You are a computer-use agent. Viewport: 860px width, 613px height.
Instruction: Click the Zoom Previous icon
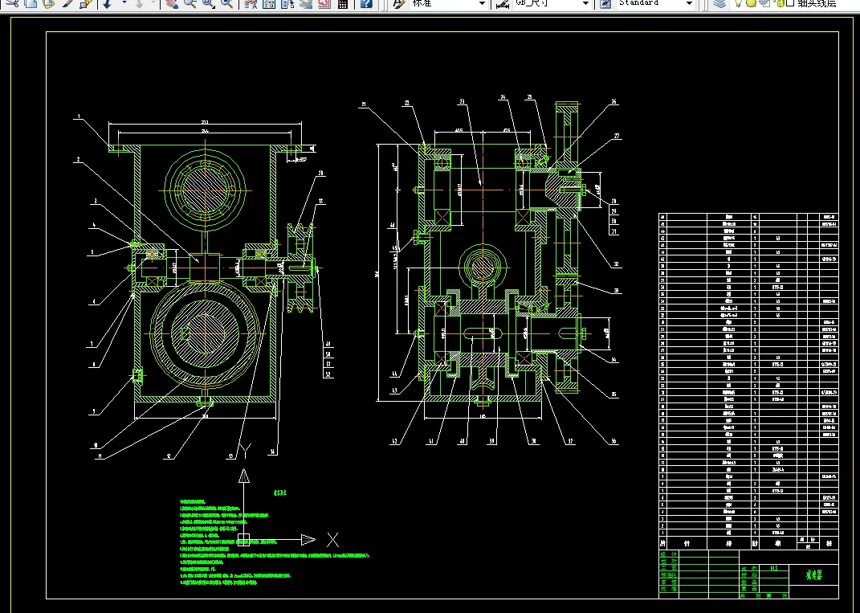226,3
